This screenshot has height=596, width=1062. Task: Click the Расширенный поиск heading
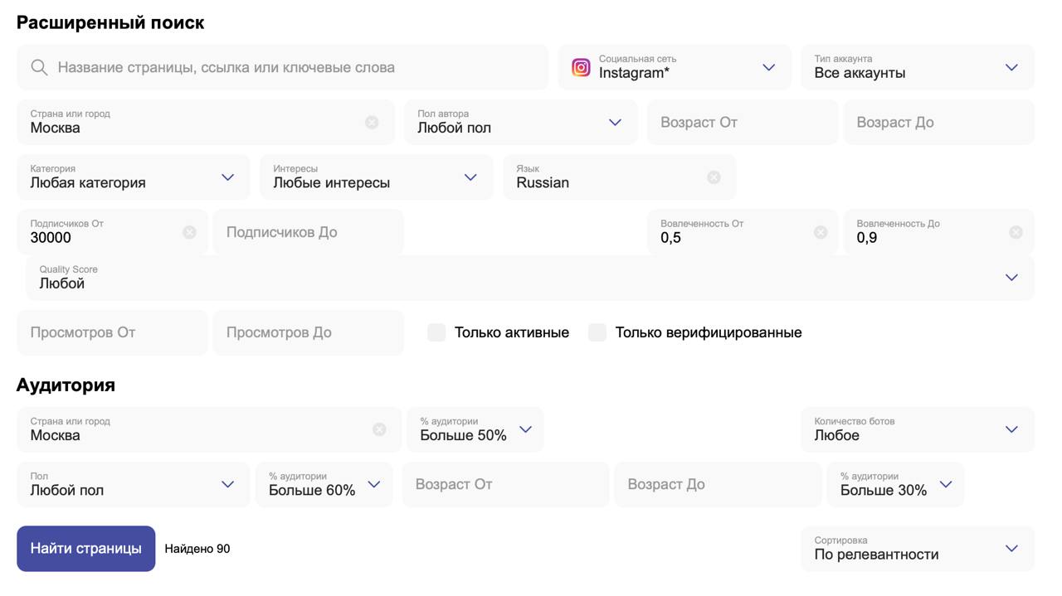(110, 22)
